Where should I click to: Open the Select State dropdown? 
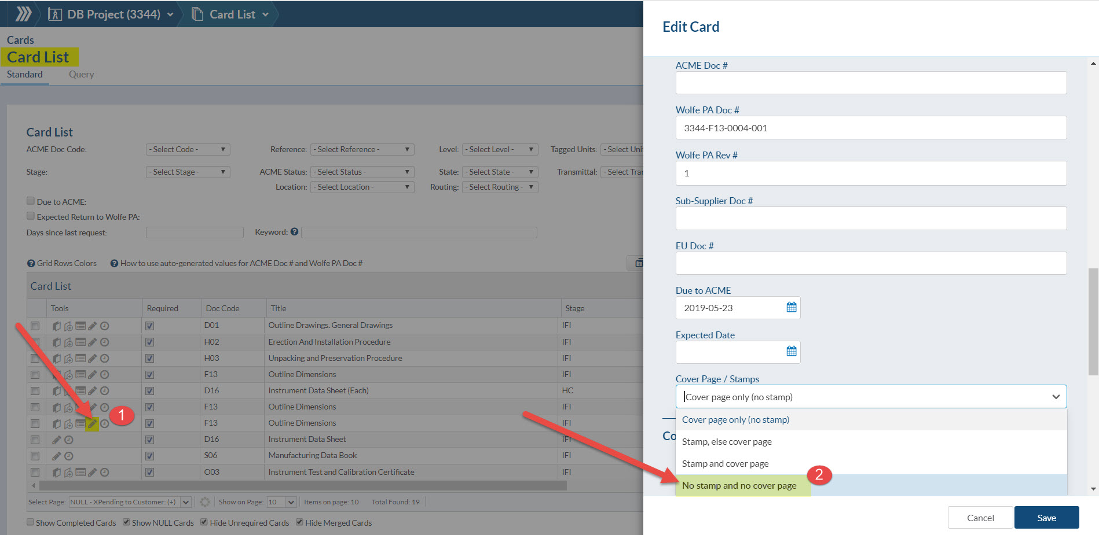pos(500,172)
